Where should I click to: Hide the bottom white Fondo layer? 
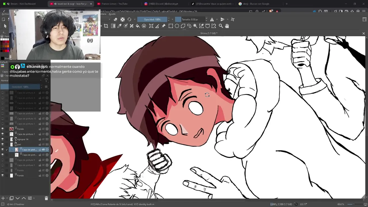click(x=3, y=175)
